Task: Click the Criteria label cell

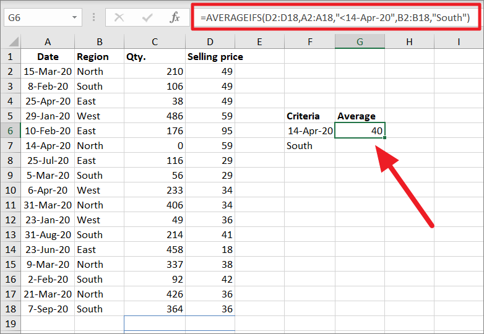Action: point(310,116)
